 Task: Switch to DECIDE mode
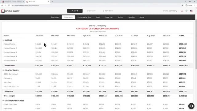click(x=91, y=11)
